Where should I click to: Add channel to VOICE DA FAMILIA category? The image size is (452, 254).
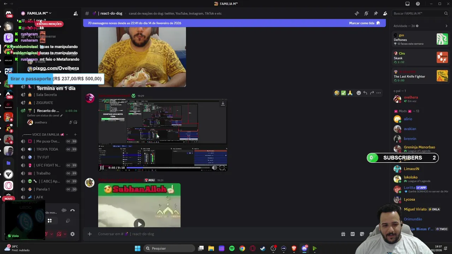pos(75,134)
